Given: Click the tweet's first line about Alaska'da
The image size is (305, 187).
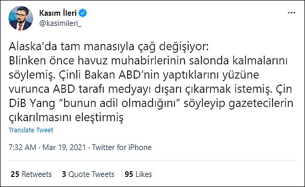Looking at the screenshot, I should tap(109, 47).
